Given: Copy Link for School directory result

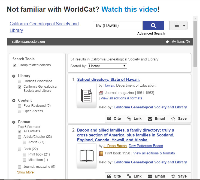Looking at the screenshot, I should pos(135,119).
